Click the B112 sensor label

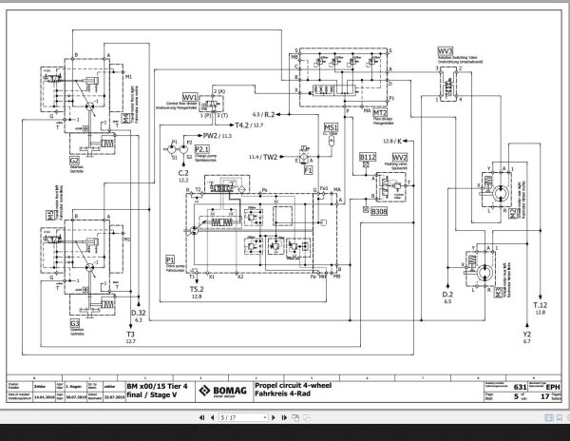368,157
